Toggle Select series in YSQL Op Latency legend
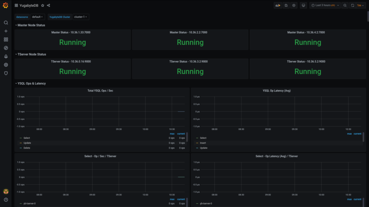 point(203,138)
